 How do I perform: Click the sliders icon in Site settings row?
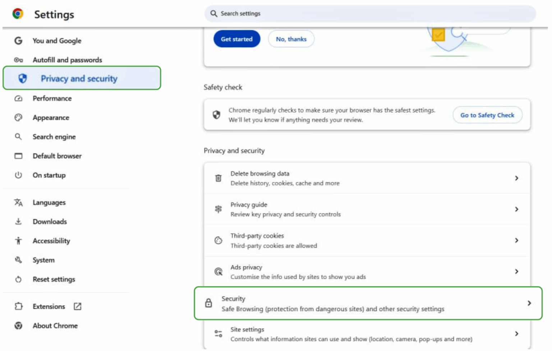coord(218,334)
